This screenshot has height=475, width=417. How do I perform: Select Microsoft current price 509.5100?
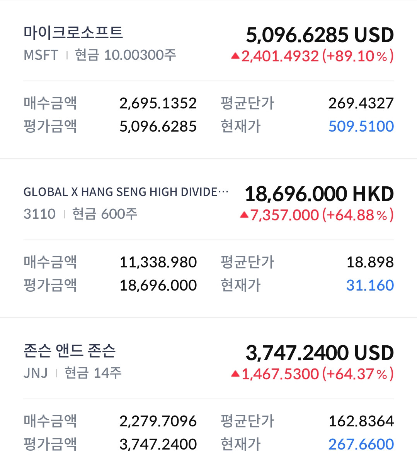[361, 126]
